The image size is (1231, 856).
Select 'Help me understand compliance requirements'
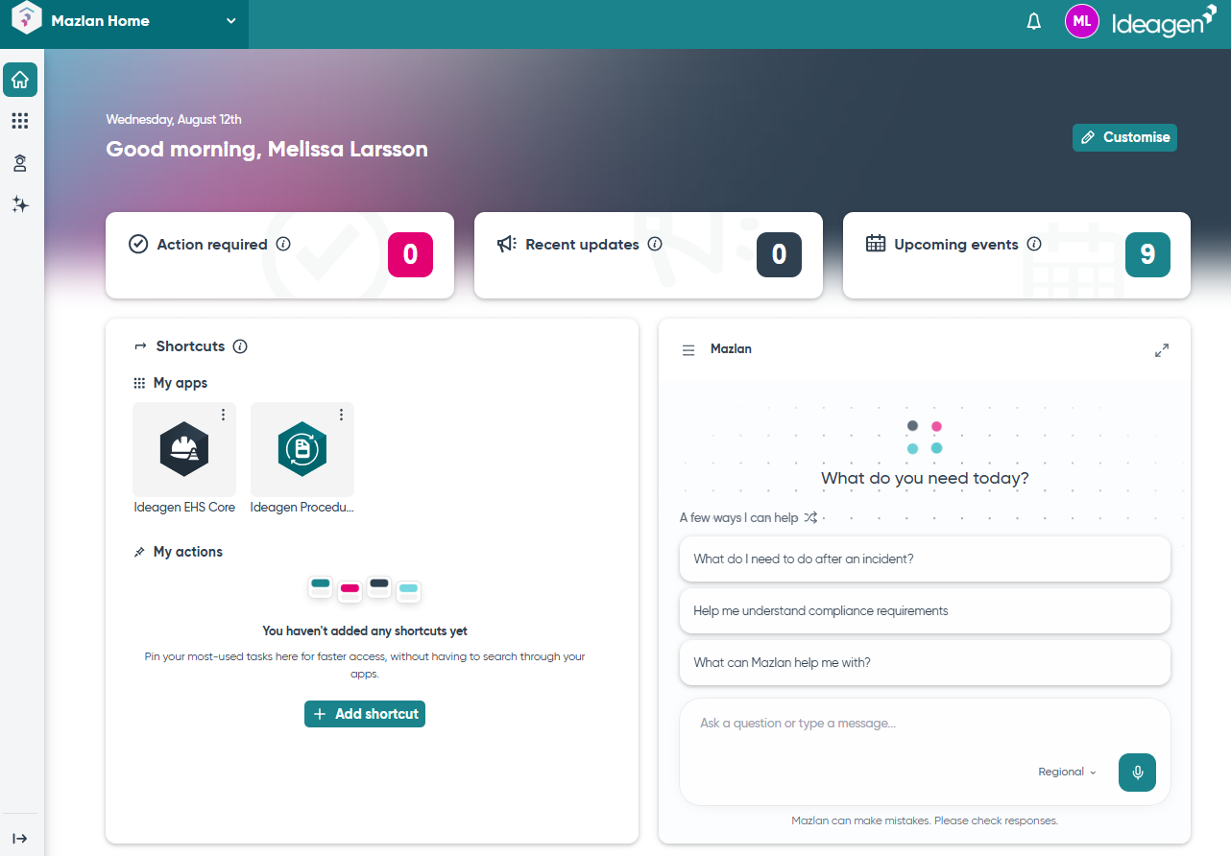[925, 610]
